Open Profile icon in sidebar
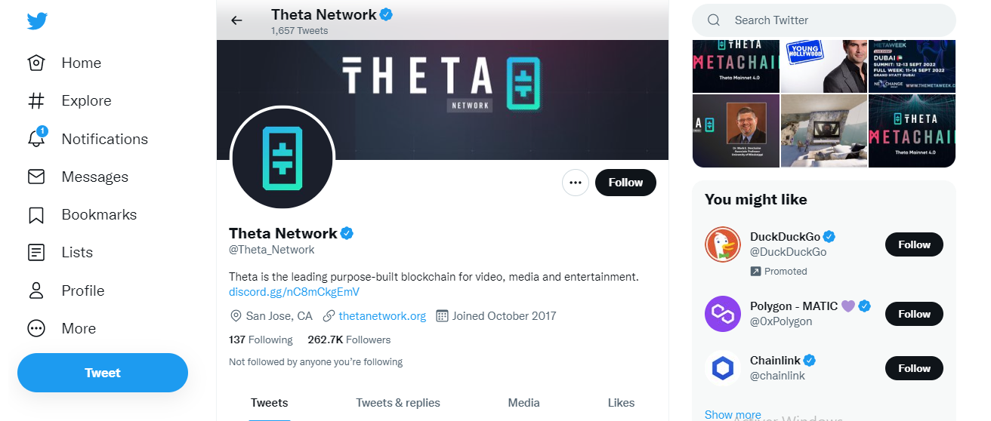This screenshot has height=421, width=991. (x=36, y=290)
